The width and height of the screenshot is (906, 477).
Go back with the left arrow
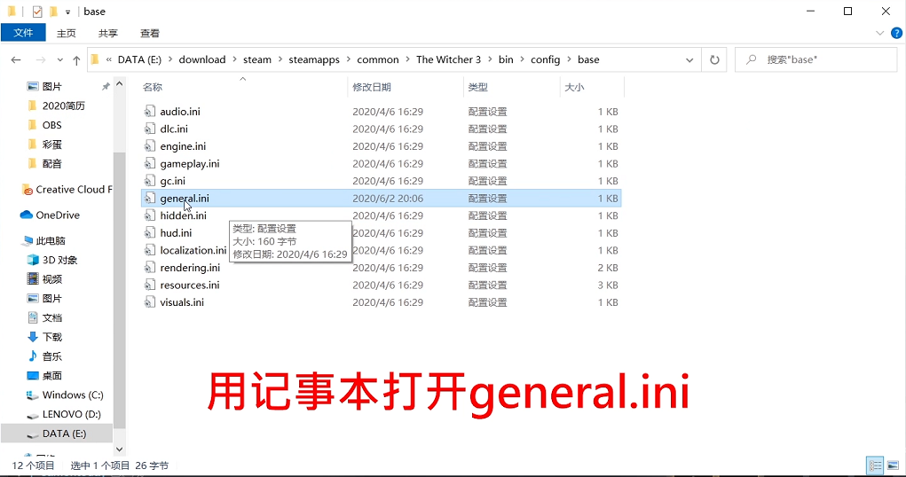point(16,60)
